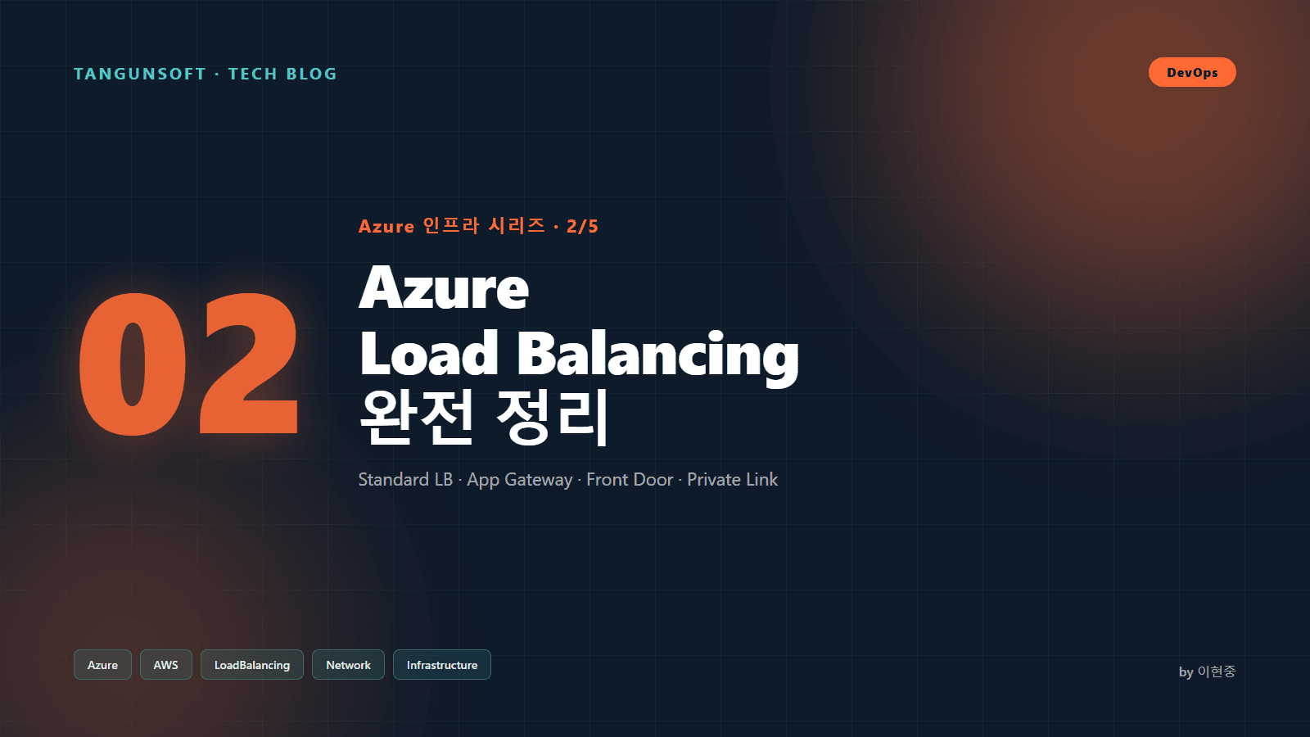Click the 'Azure' headline word

point(444,287)
